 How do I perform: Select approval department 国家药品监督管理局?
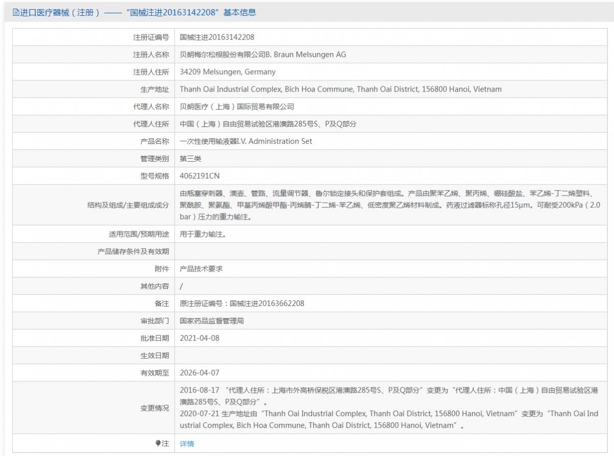(212, 321)
